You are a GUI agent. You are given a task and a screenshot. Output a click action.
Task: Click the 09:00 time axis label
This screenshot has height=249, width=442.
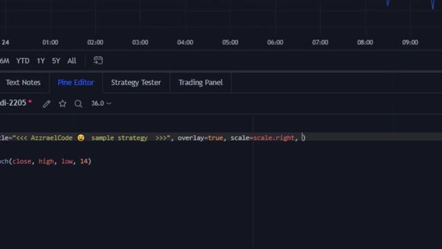coord(410,42)
